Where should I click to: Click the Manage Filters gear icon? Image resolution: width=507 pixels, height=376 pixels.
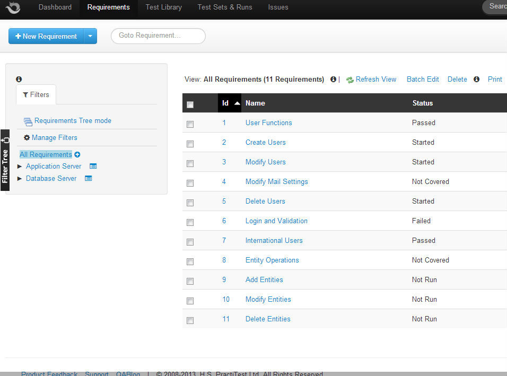pos(27,138)
